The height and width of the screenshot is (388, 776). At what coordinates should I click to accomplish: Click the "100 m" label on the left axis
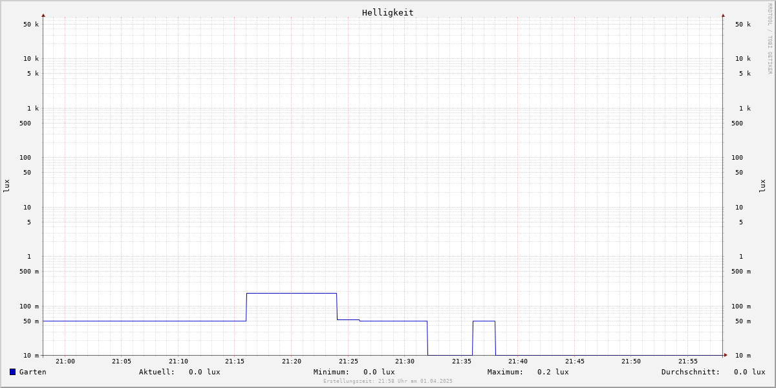click(x=29, y=307)
